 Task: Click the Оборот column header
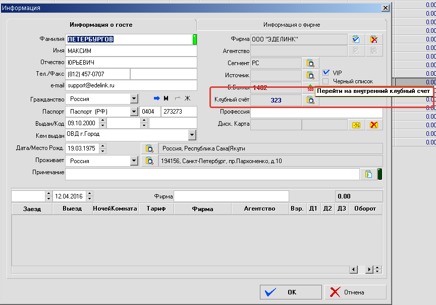pos(365,209)
